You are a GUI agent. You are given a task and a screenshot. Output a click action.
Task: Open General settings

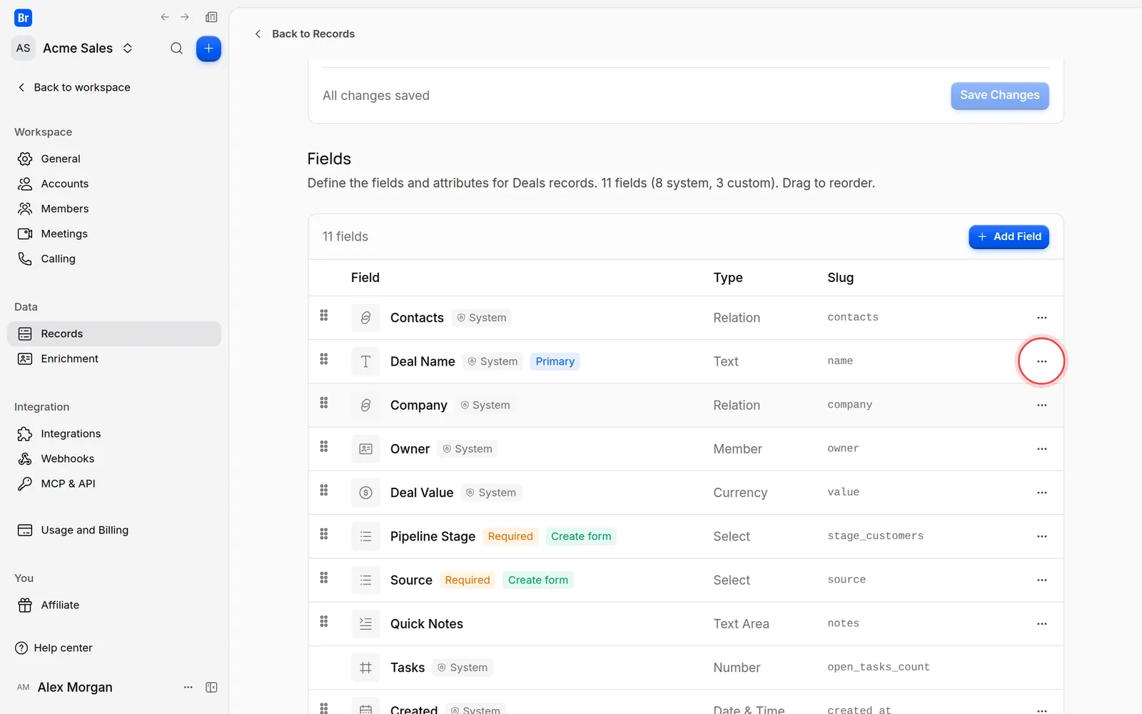coord(114,159)
